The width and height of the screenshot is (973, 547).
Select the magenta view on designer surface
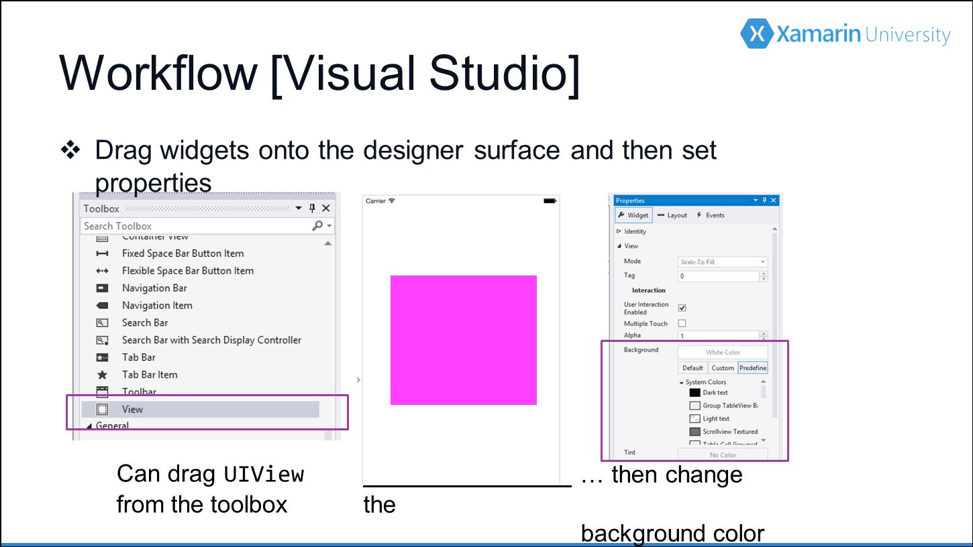click(x=464, y=340)
